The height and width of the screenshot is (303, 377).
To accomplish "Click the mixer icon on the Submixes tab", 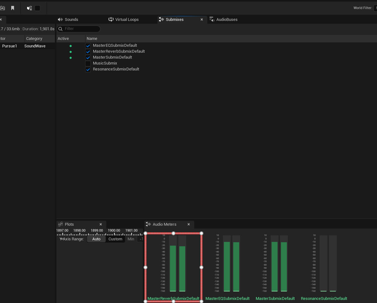I will click(162, 19).
